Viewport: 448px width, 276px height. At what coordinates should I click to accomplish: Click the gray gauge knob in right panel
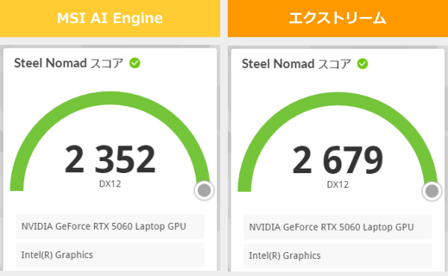tap(432, 191)
